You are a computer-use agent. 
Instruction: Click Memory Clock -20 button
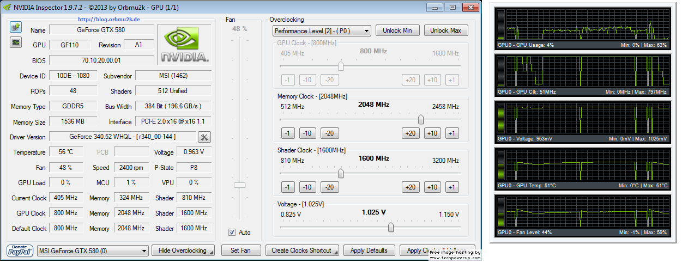pos(329,133)
